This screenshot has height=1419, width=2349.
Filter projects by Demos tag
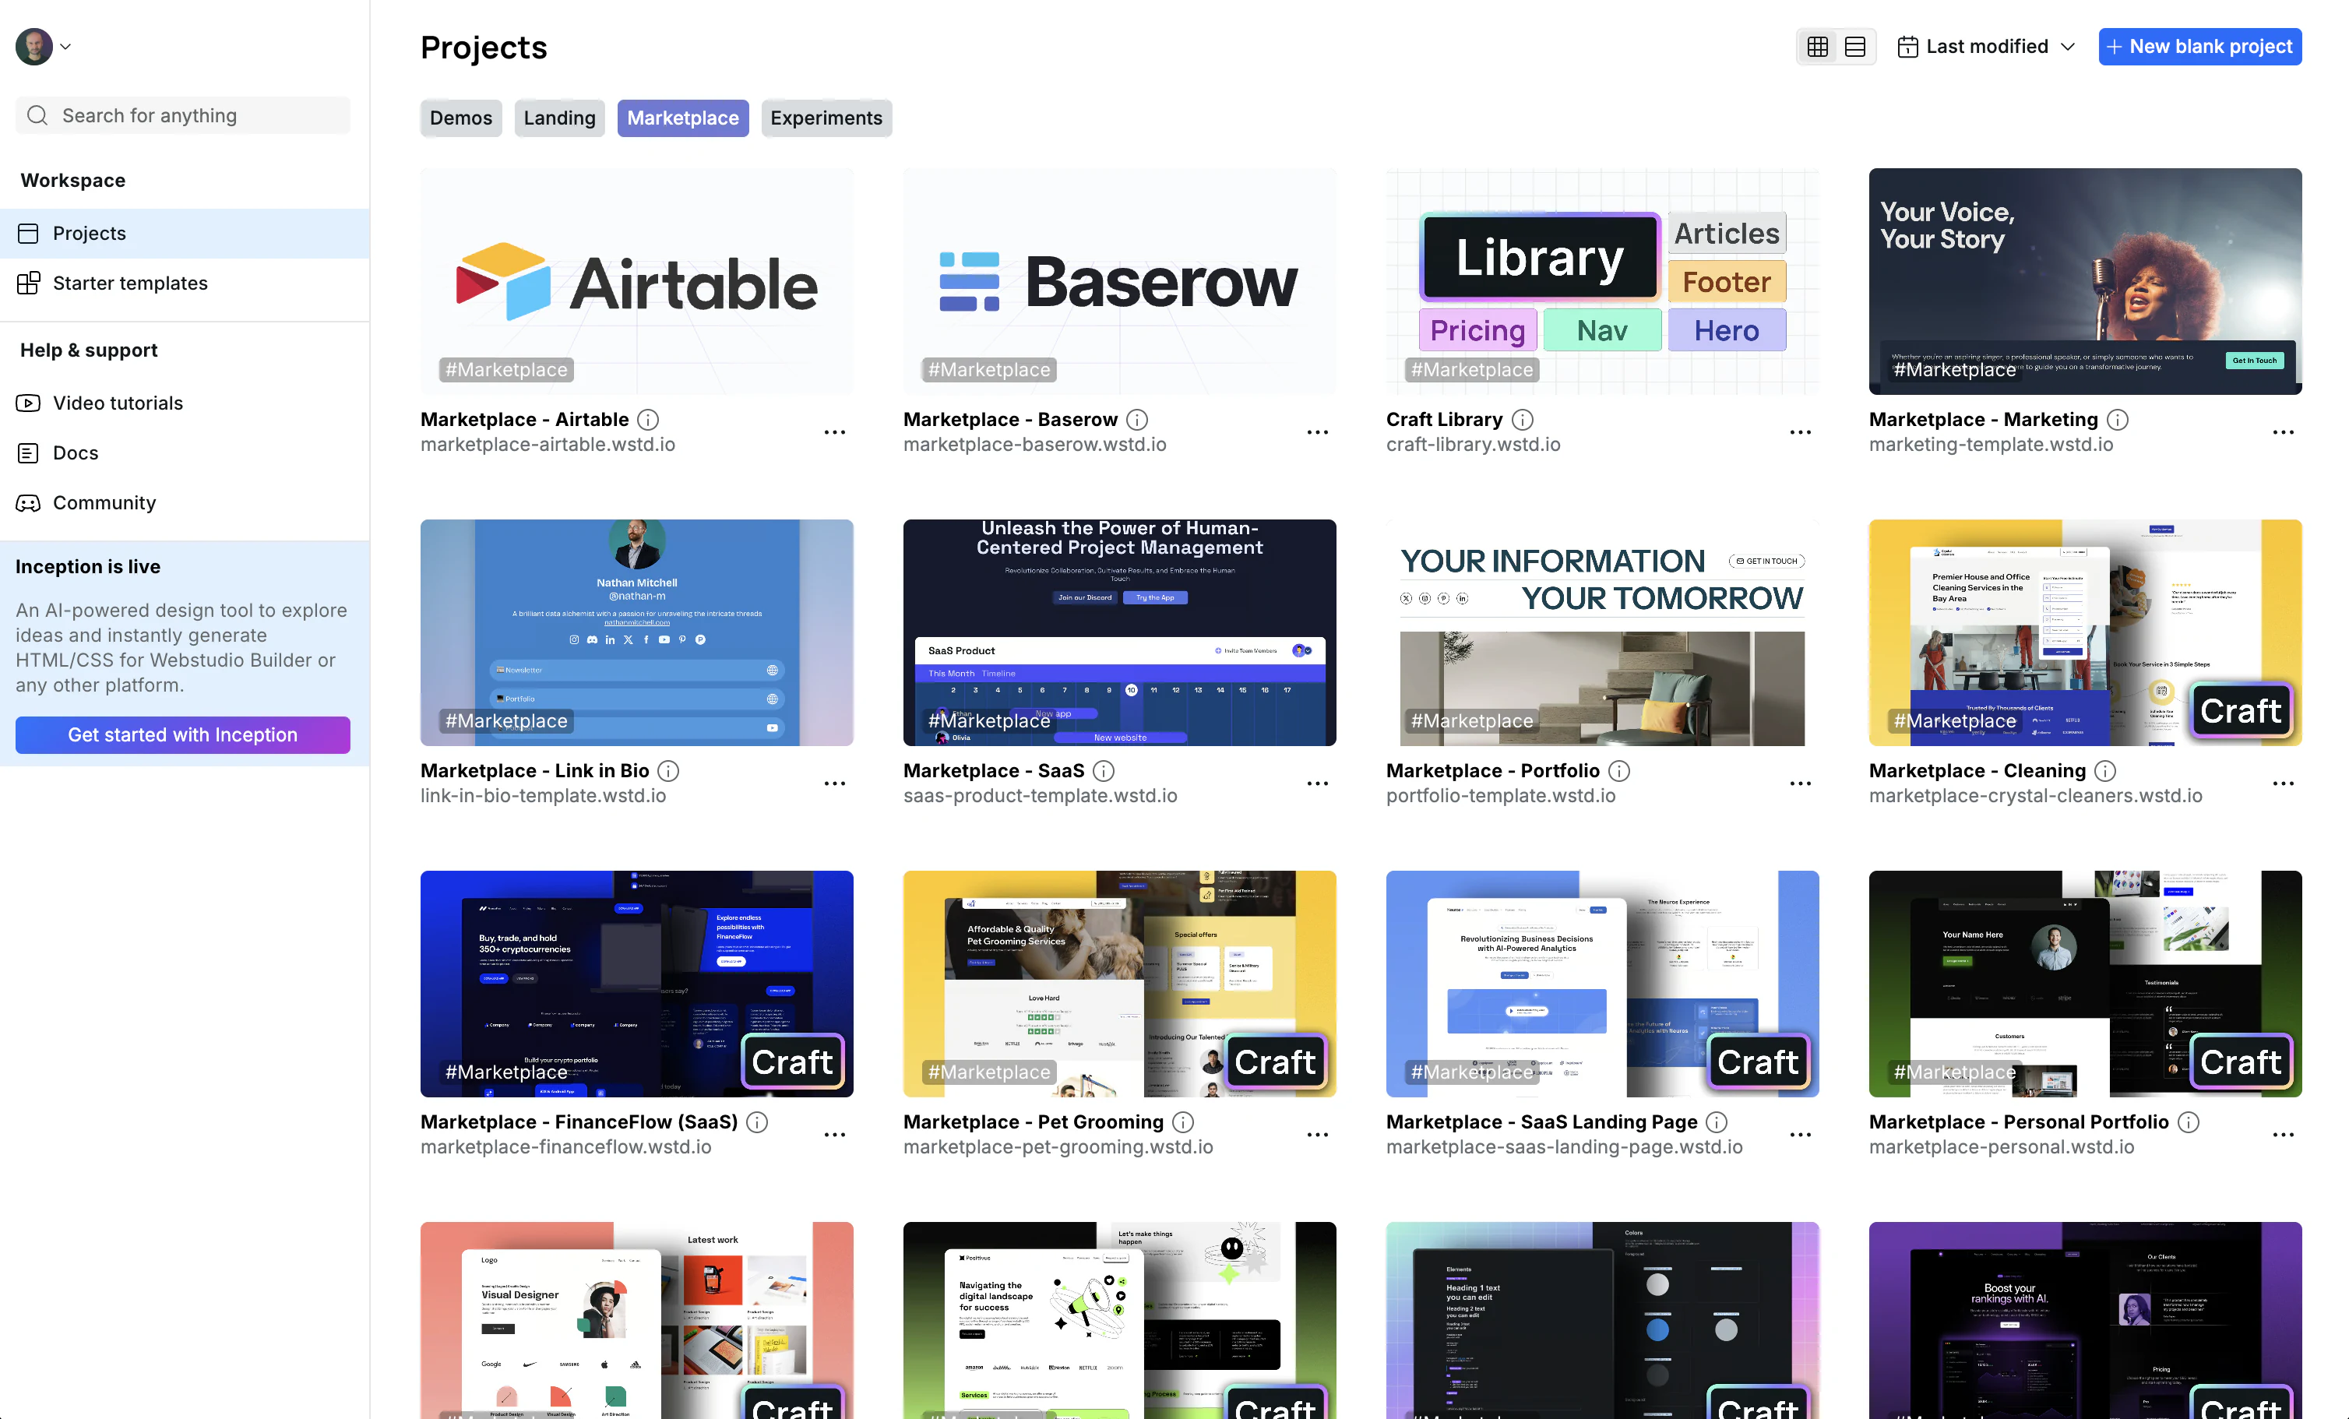pos(460,118)
